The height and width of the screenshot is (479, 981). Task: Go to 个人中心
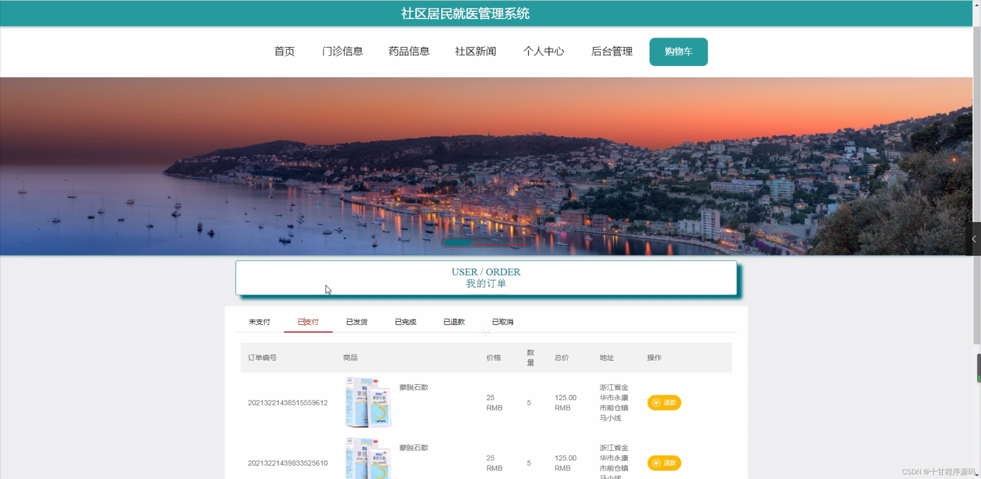tap(544, 51)
